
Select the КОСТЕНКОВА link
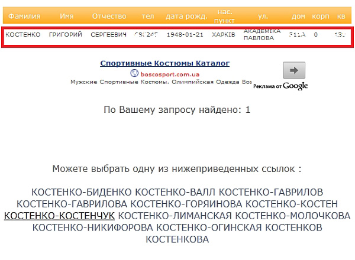coord(177,239)
